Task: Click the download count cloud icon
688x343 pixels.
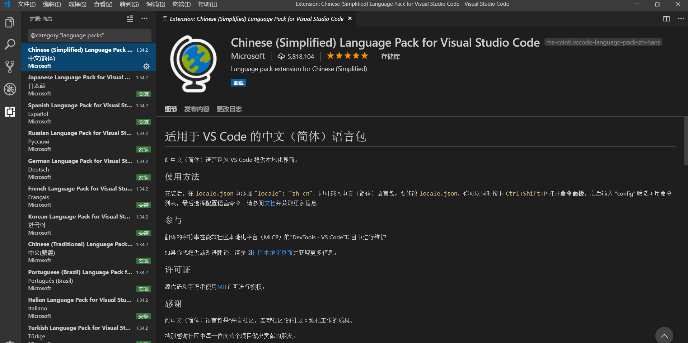Action: click(281, 56)
